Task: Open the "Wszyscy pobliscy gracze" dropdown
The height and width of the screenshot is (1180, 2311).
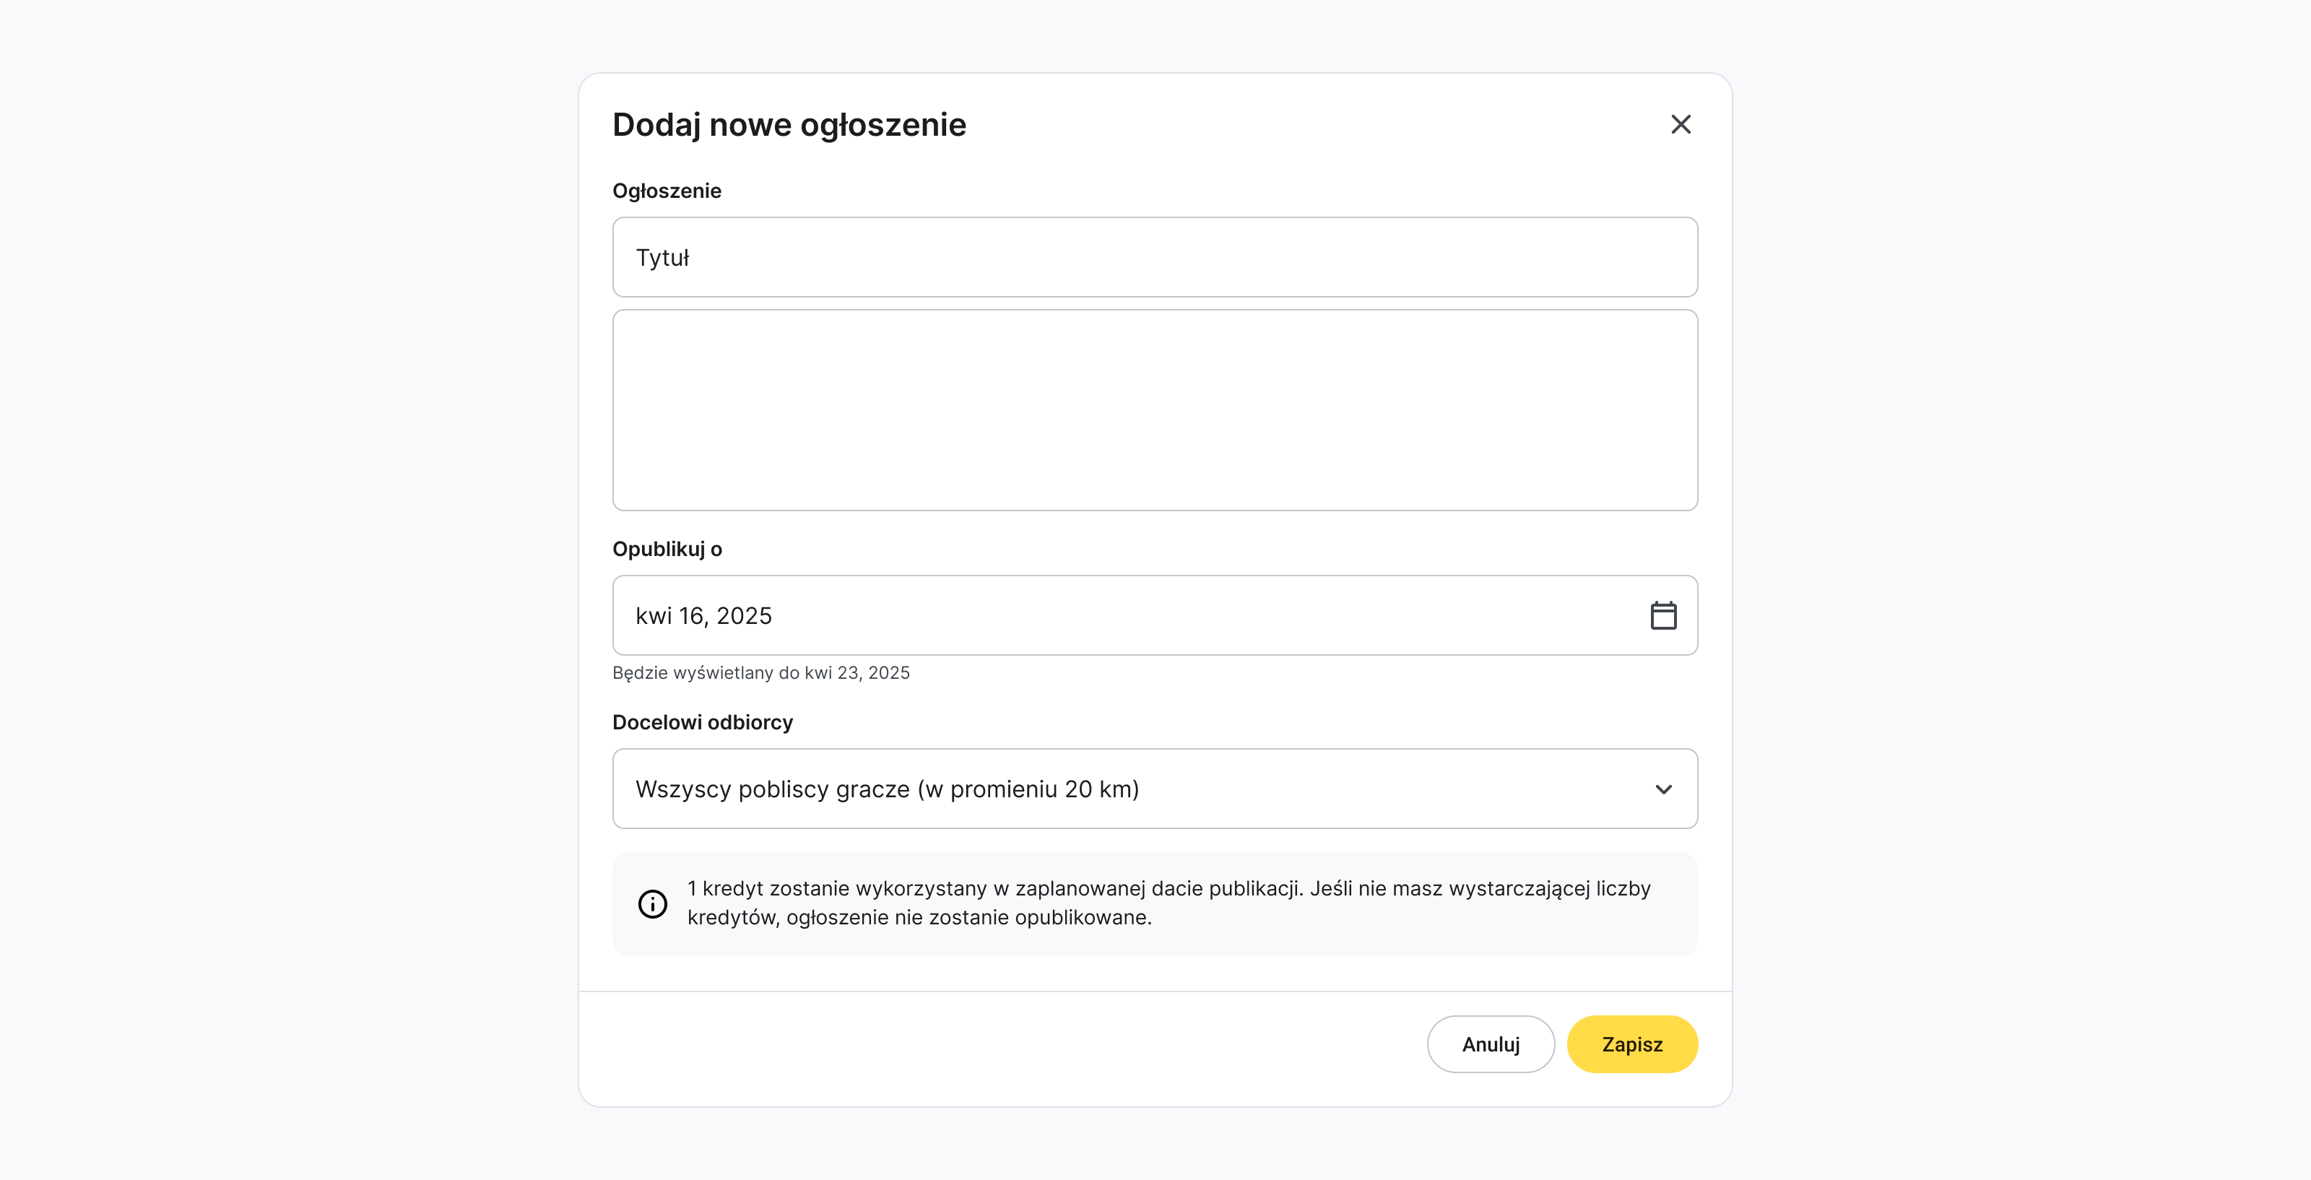Action: coord(1155,789)
